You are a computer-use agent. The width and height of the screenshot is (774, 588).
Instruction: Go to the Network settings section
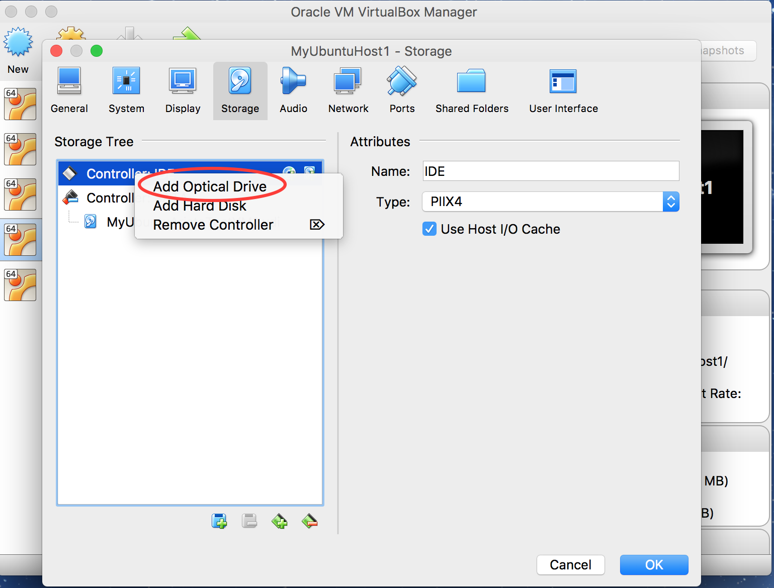[348, 91]
